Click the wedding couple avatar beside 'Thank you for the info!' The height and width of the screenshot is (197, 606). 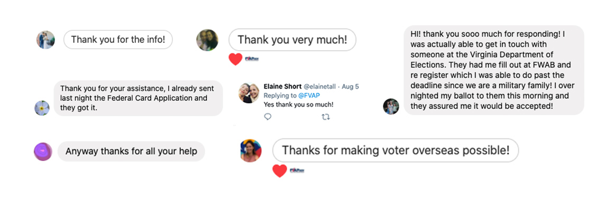45,40
